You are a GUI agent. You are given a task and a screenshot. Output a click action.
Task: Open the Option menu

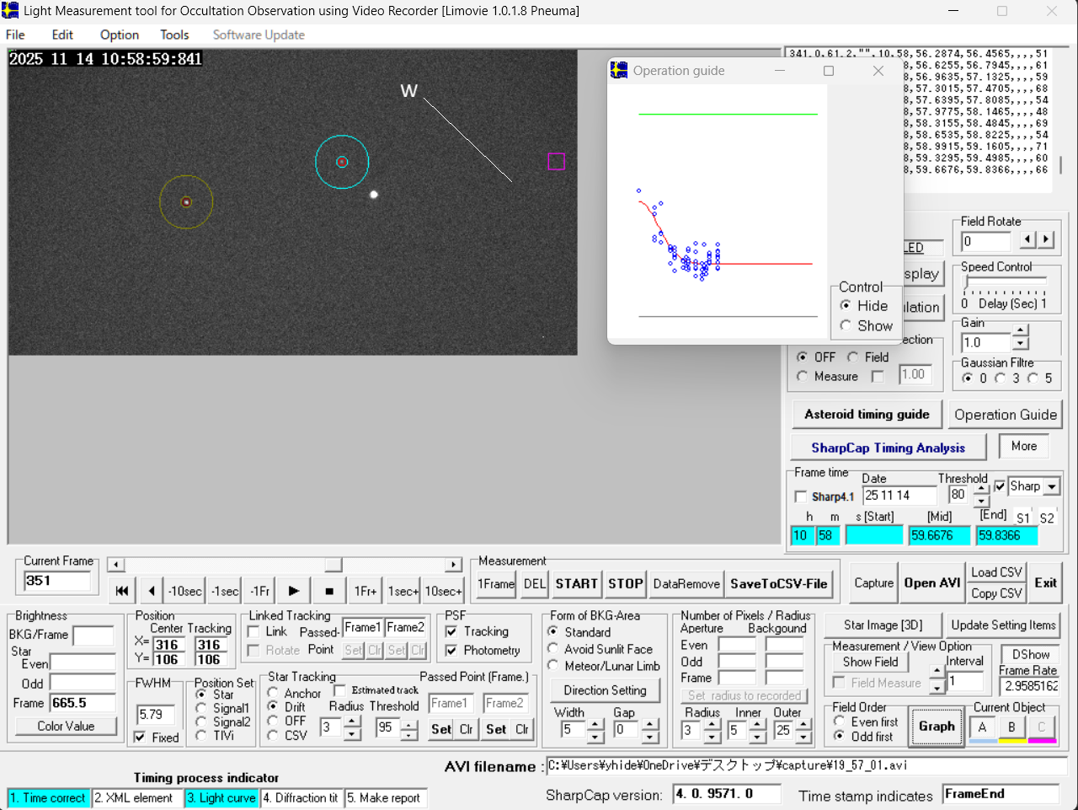point(119,35)
